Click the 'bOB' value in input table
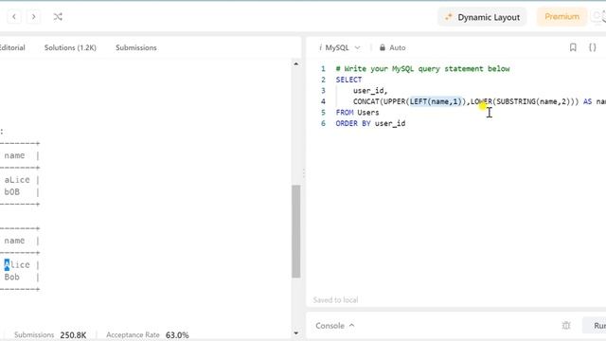 click(12, 191)
